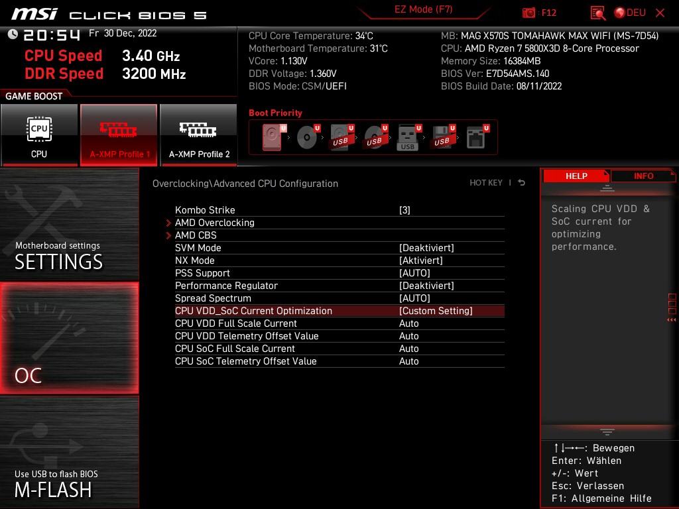
Task: Select the plain CD/DVD boot device icon
Action: coord(308,137)
